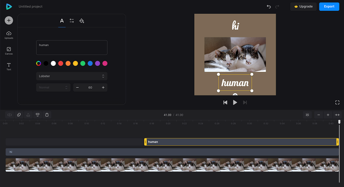Viewport: 344px width, 187px height.
Task: Switch to the fill color bucket tab
Action: pos(82,21)
